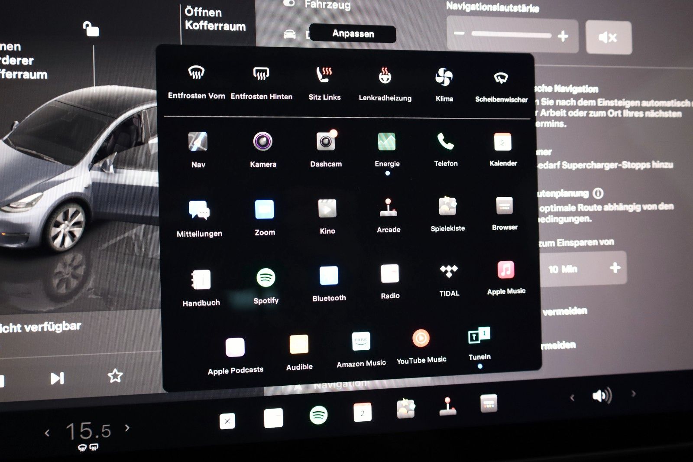Raise temperature with right arrow beside 15.5
The width and height of the screenshot is (693, 462).
127,428
